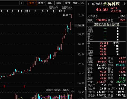The image size is (127, 99).
Task: Click 跌停 value 37.22
Action: coord(122,79)
